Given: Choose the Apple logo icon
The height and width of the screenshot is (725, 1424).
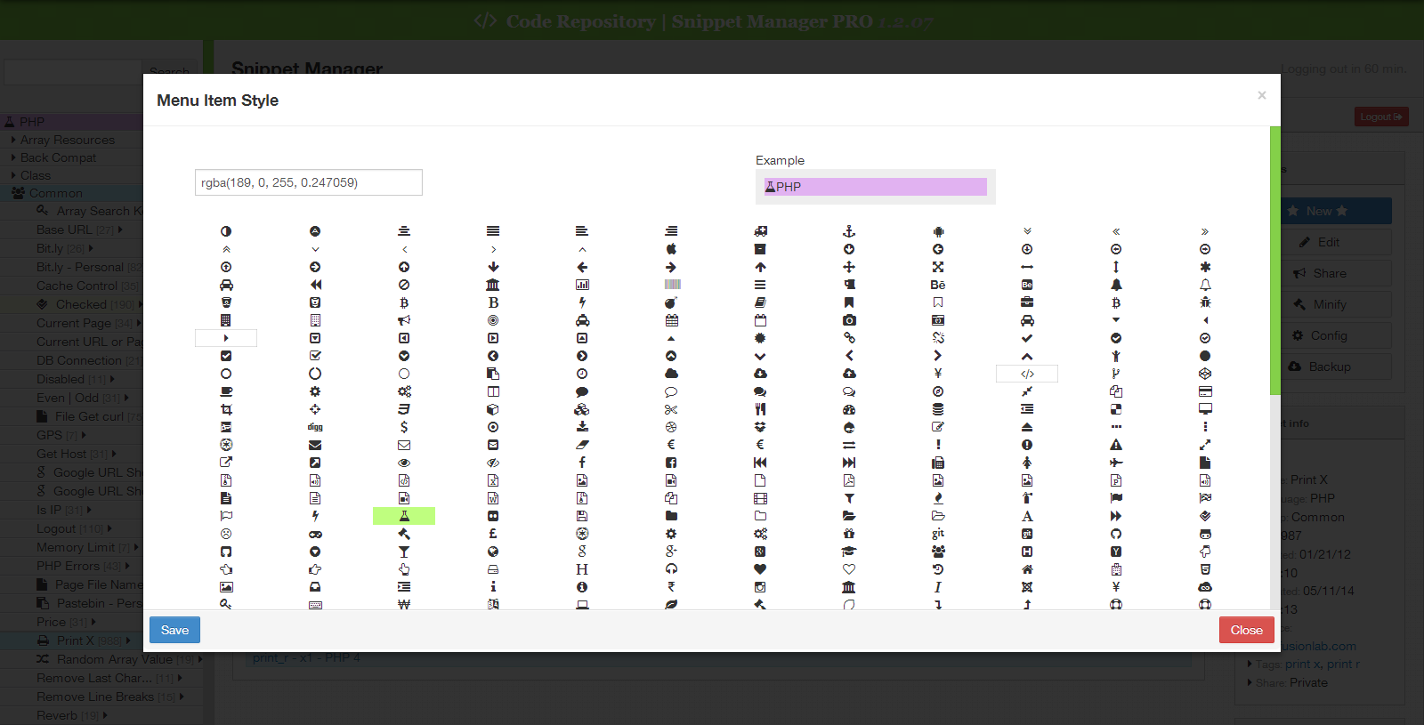Looking at the screenshot, I should pos(671,249).
